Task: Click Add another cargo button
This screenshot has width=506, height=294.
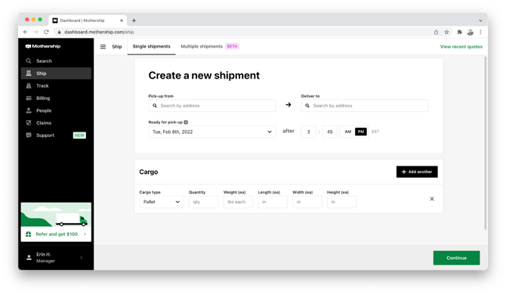Action: coord(417,172)
